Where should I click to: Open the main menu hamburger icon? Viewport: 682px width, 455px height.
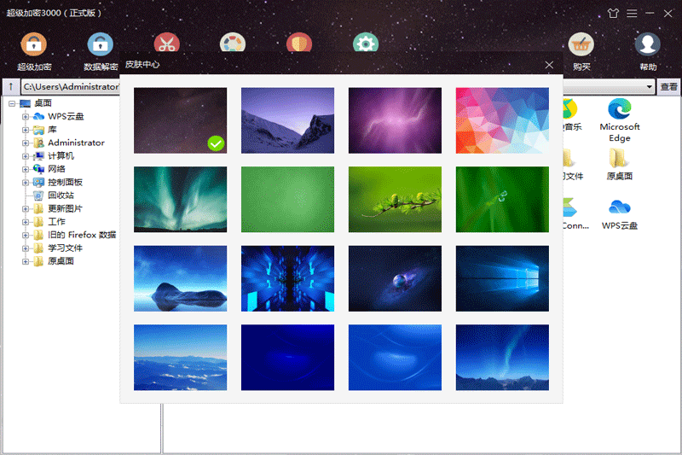click(632, 14)
